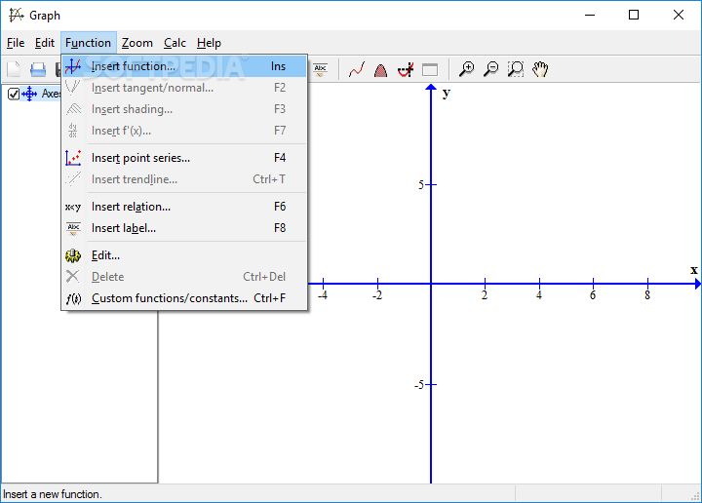Open the Calc menu
The width and height of the screenshot is (702, 503).
click(175, 43)
